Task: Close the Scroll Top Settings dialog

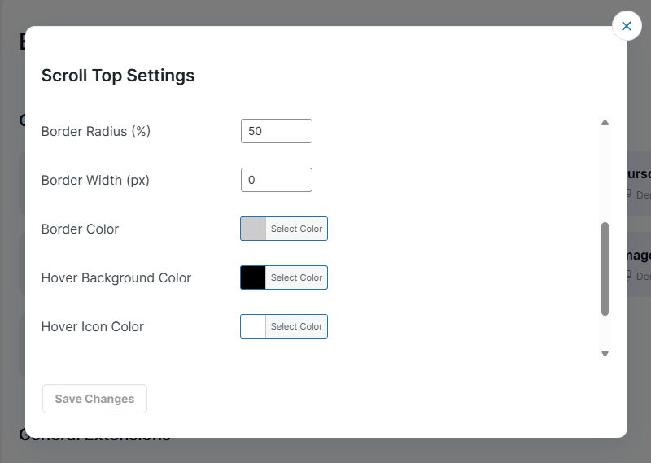Action: tap(626, 26)
